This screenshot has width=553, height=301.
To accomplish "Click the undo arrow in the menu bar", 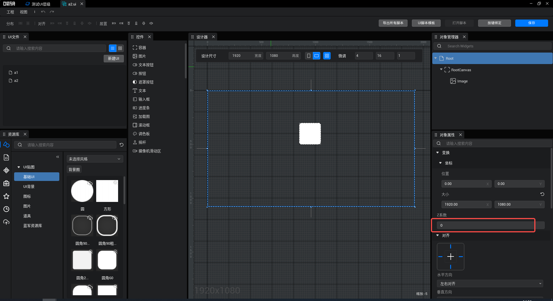I will click(x=43, y=12).
